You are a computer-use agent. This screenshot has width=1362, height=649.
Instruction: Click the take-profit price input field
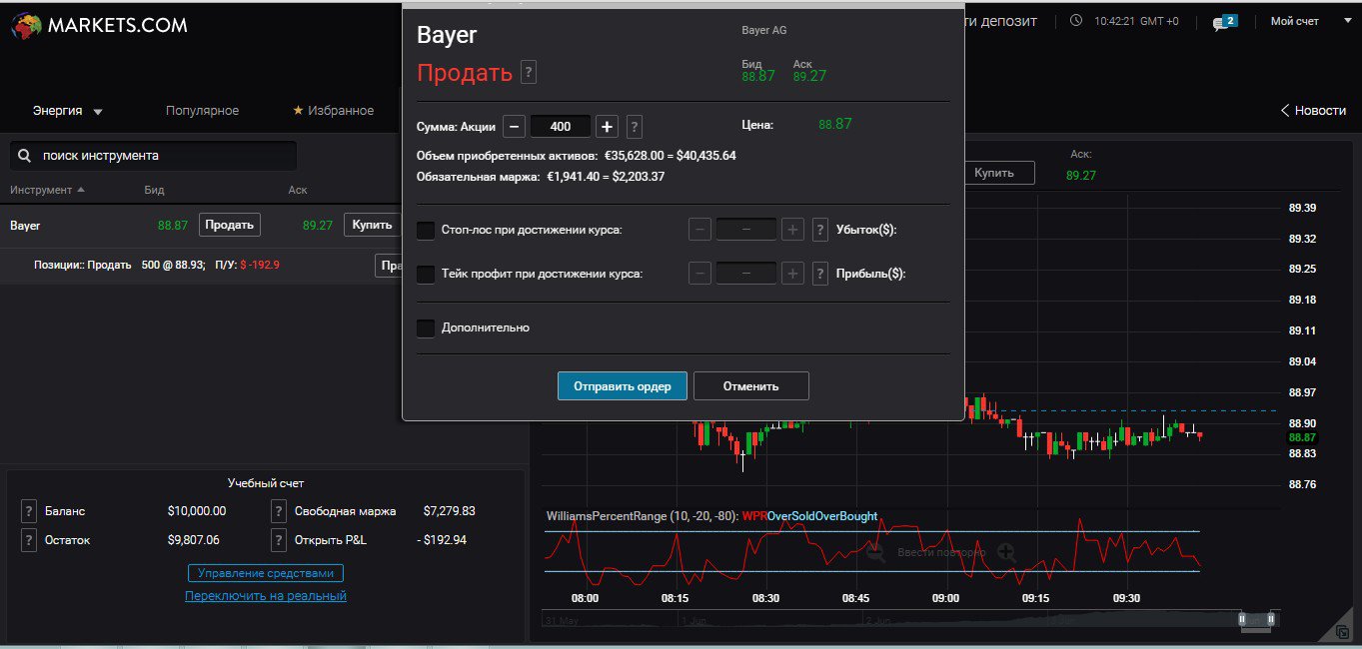[746, 273]
